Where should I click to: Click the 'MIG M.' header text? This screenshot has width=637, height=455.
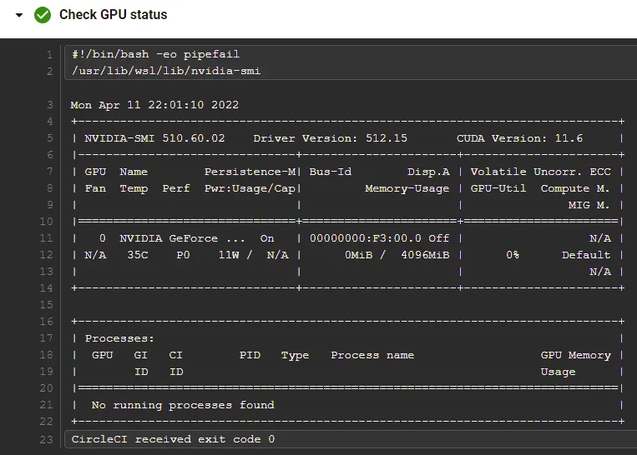click(589, 205)
